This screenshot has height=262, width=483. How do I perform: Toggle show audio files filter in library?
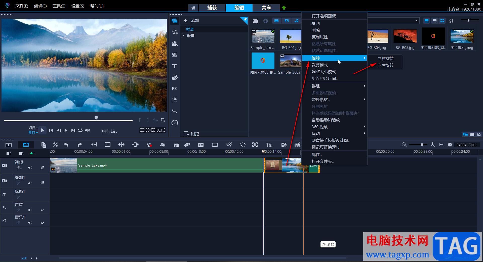point(297,21)
